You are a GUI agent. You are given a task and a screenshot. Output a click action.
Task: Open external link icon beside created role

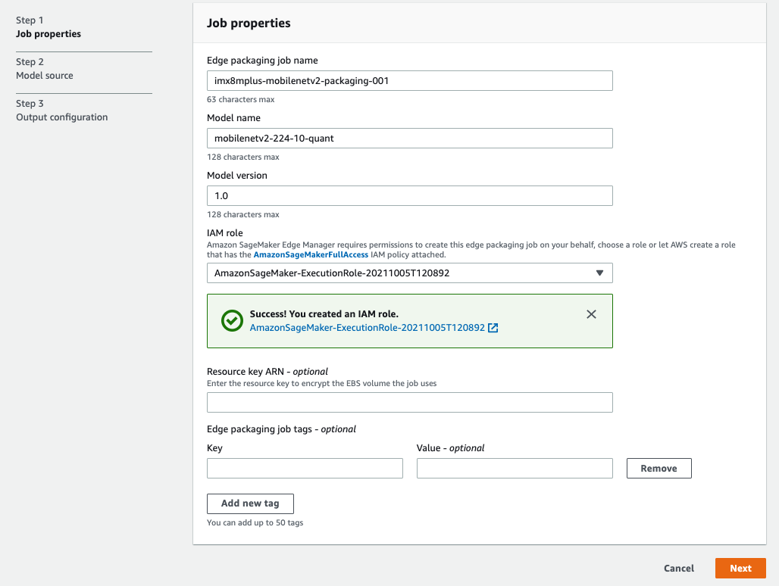pyautogui.click(x=493, y=328)
